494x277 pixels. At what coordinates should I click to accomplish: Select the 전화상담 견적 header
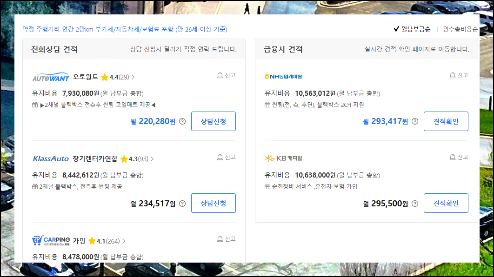pyautogui.click(x=54, y=49)
